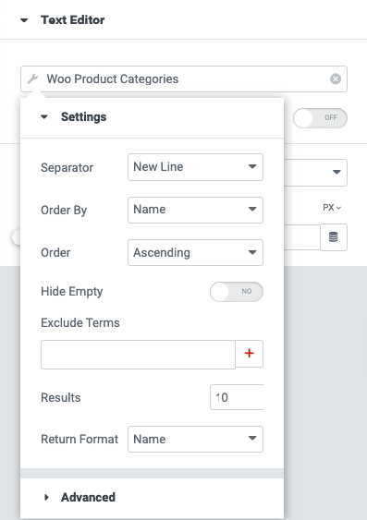Click the Return Format label
The width and height of the screenshot is (367, 520).
tap(80, 439)
